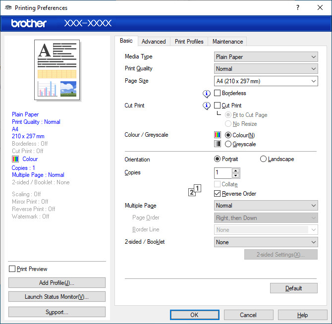Close the Printing Preferences window
The image size is (332, 324).
[320, 7]
